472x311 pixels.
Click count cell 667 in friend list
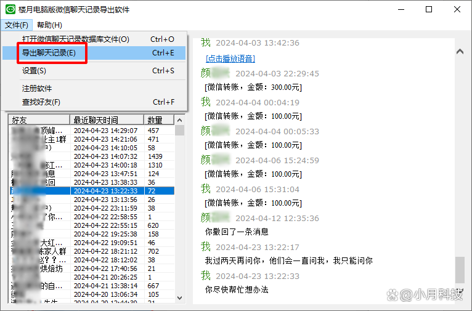click(153, 286)
